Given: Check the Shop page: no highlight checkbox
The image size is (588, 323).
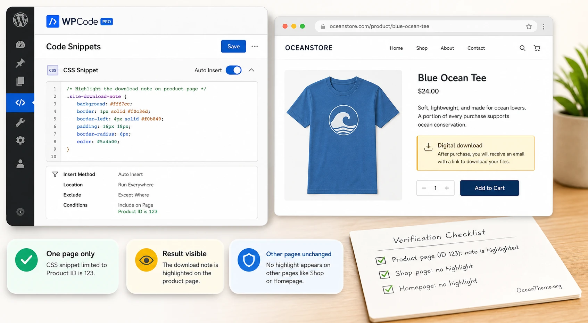Looking at the screenshot, I should click(384, 274).
